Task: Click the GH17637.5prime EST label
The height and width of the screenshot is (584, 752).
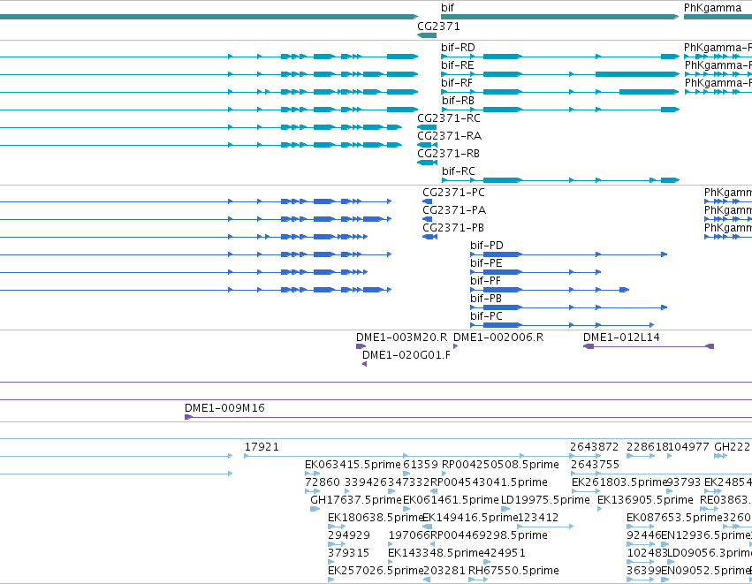Action: pos(356,500)
